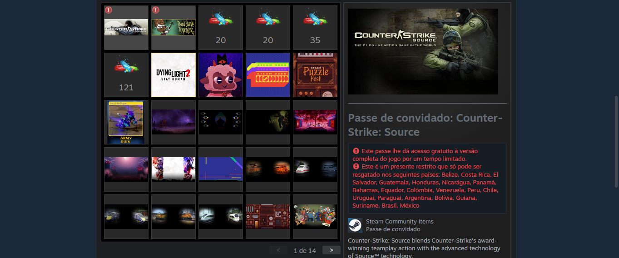
Task: Select the Don't Starve Together inventory item
Action: pos(173,28)
